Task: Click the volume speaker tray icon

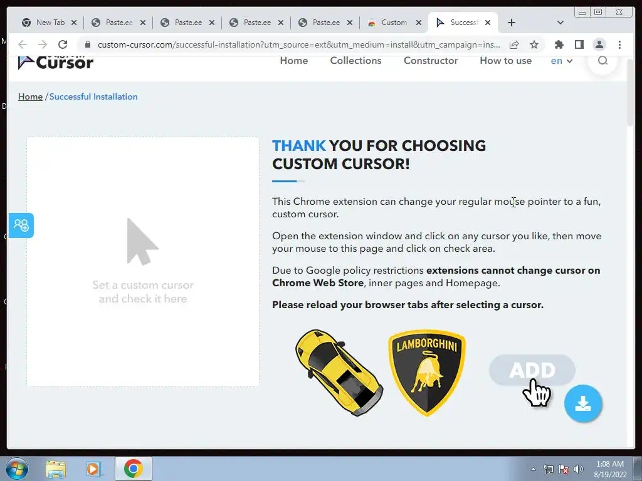Action: [578, 469]
